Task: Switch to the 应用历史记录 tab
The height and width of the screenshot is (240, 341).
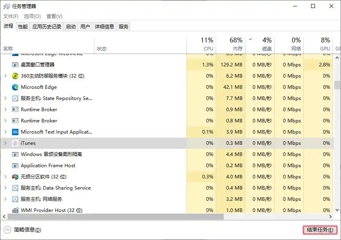Action: click(47, 27)
